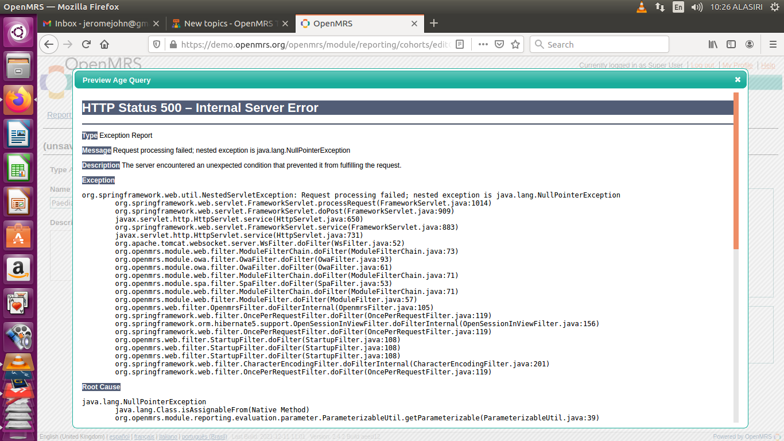Open the Firefox home page
Viewport: 784px width, 441px height.
(104, 44)
